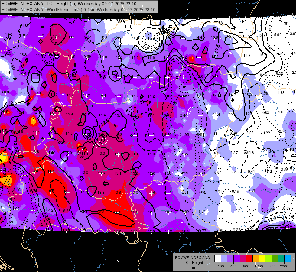
Task: Click the wind shear value 2.70
Action: pos(283,131)
